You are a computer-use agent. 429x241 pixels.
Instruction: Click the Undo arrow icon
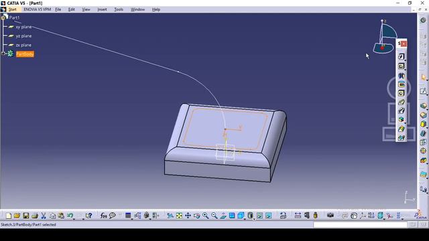pyautogui.click(x=70, y=216)
